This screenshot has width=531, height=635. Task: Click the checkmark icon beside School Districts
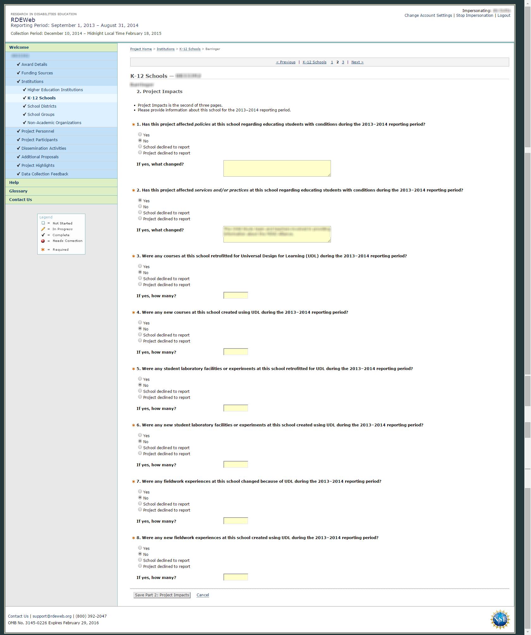[24, 106]
